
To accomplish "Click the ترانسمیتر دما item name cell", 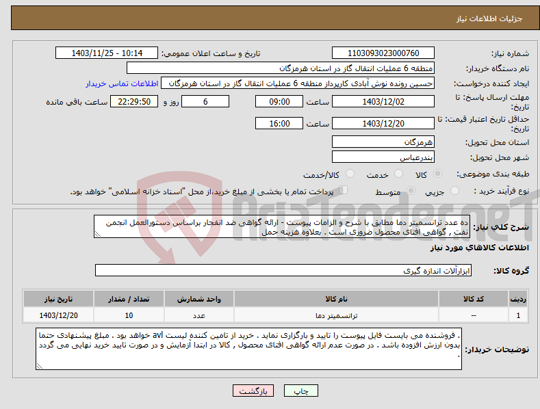I will pos(336,315).
